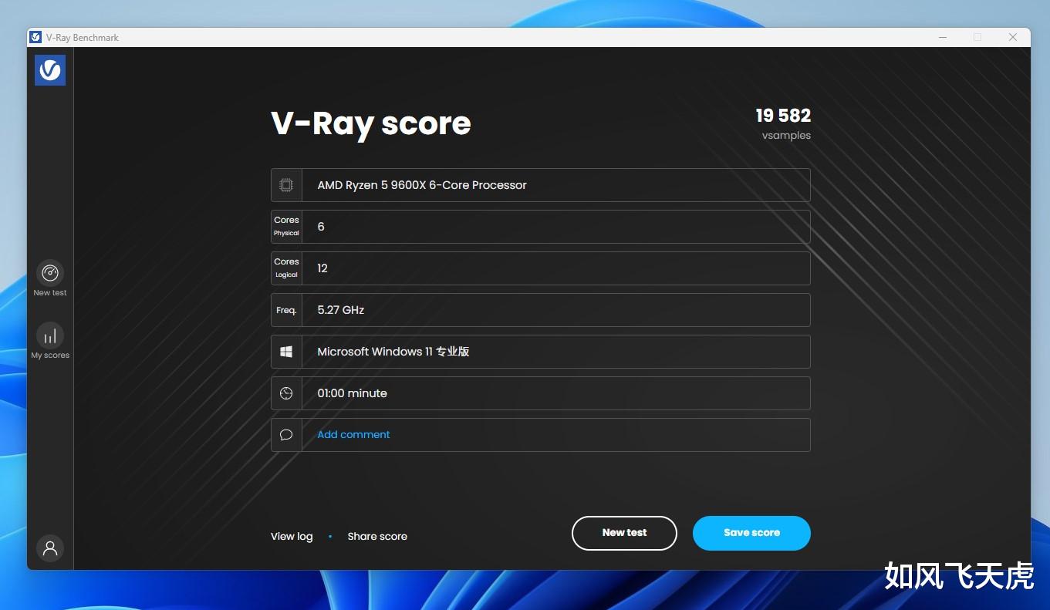Click the logical cores value 12

coord(322,268)
